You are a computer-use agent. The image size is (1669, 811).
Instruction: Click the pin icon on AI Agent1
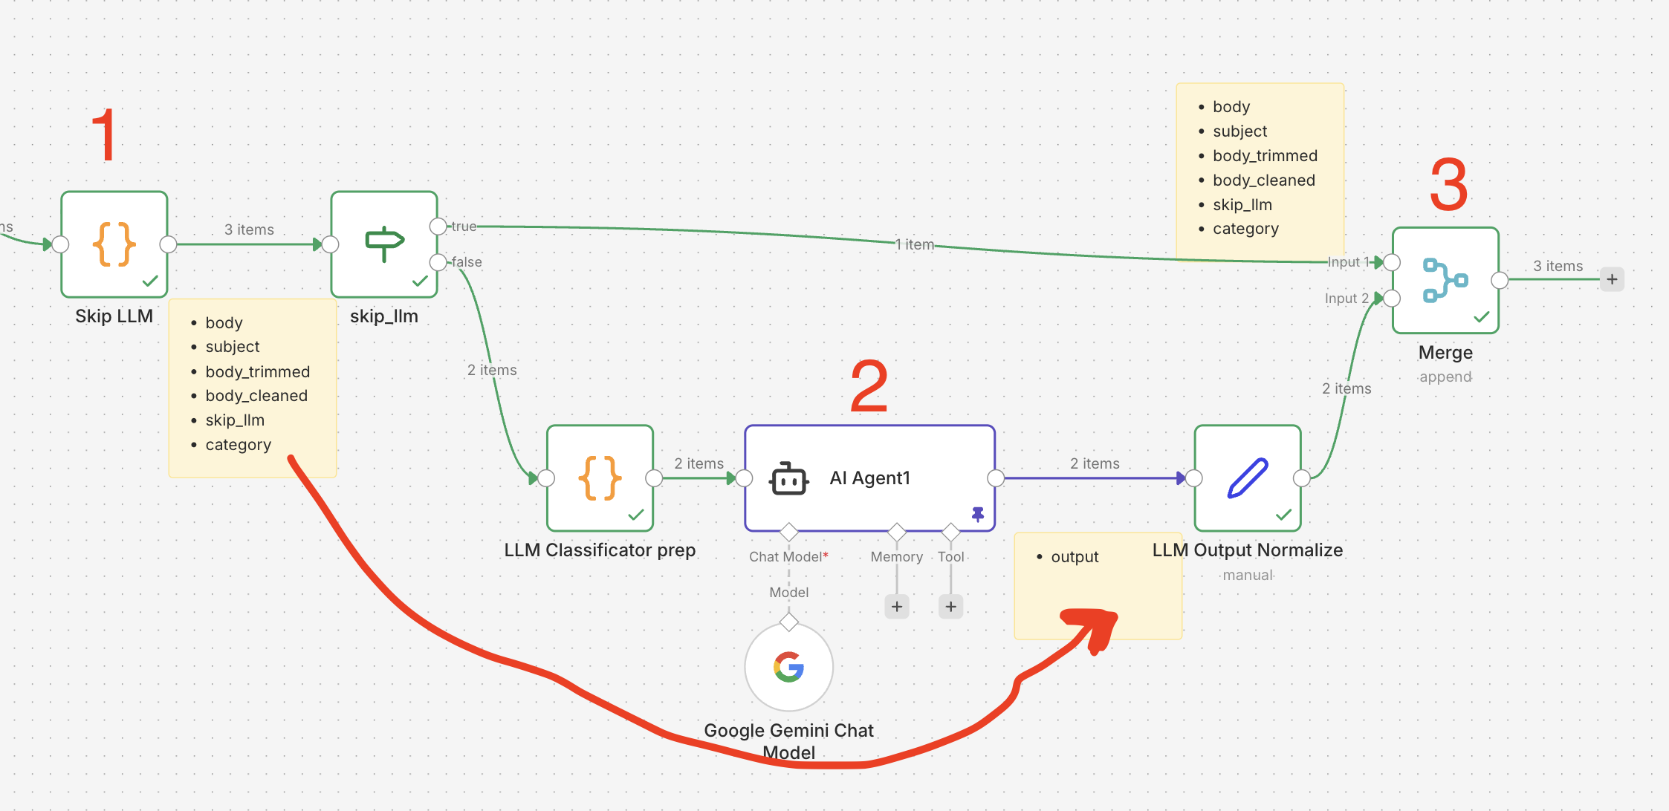(978, 514)
